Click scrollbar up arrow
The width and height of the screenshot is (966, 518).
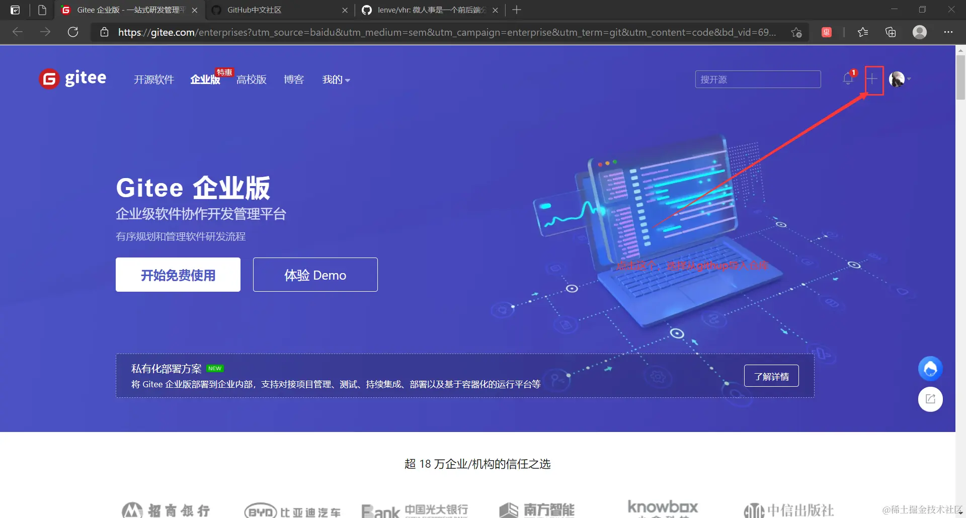click(960, 50)
